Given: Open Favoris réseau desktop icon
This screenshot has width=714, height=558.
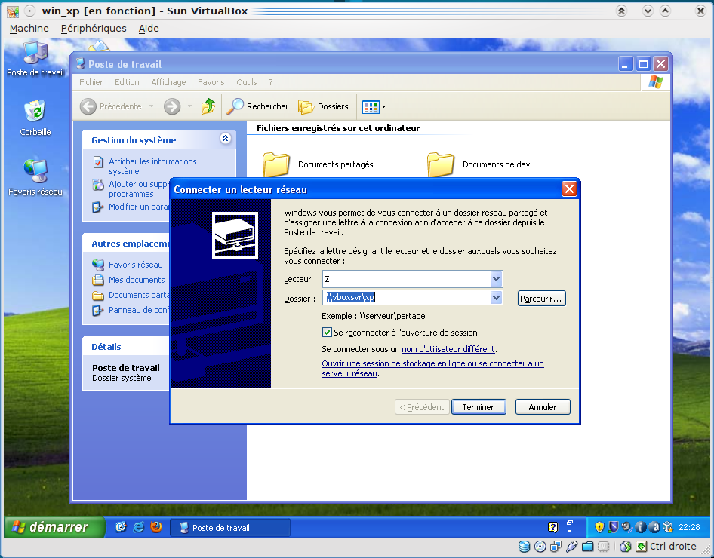Looking at the screenshot, I should tap(35, 172).
